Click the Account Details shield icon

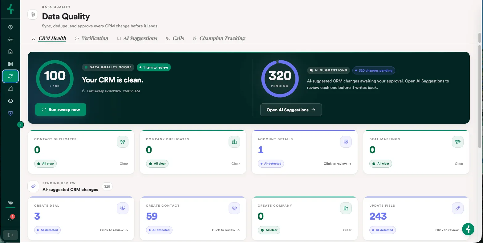coord(346,142)
